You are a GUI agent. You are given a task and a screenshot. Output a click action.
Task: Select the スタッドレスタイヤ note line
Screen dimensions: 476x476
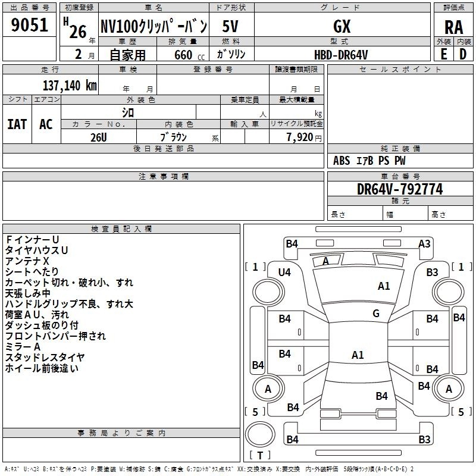tap(45, 358)
